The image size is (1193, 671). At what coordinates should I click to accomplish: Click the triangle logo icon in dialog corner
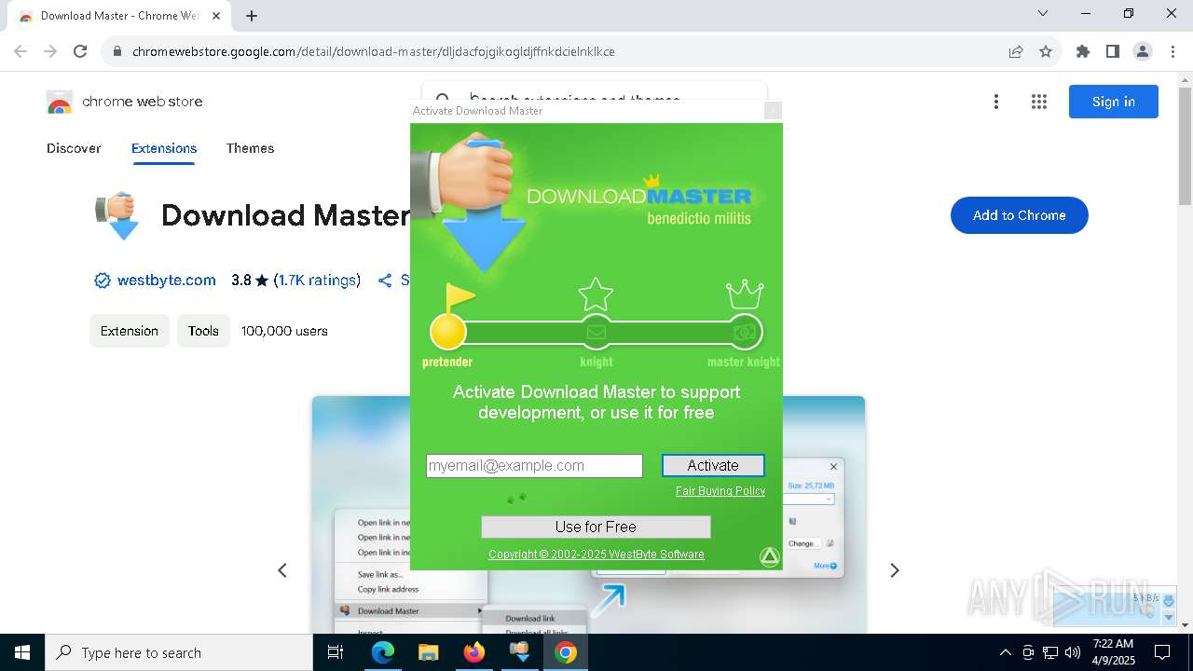point(769,556)
